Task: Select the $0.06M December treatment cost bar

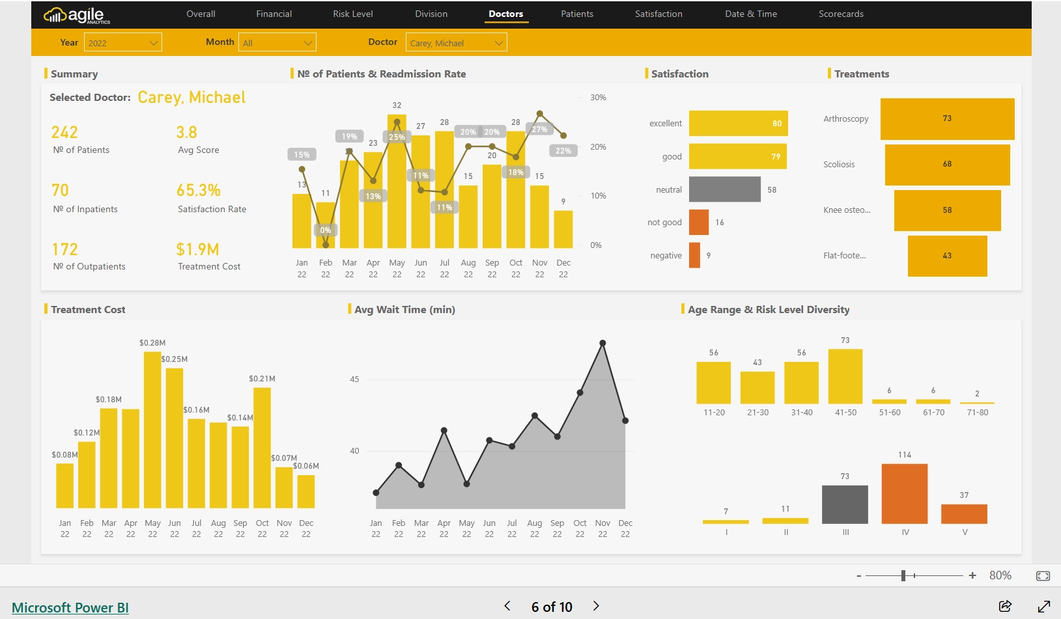Action: (306, 491)
